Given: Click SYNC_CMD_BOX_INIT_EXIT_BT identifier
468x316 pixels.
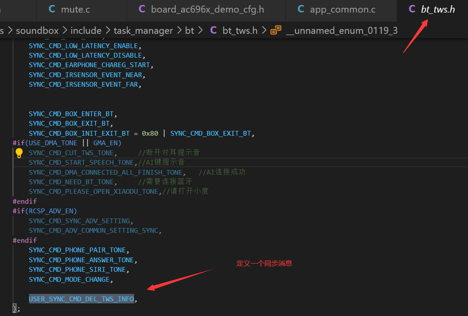Looking at the screenshot, I should pyautogui.click(x=79, y=133).
